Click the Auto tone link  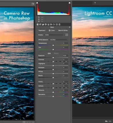click(x=49, y=53)
